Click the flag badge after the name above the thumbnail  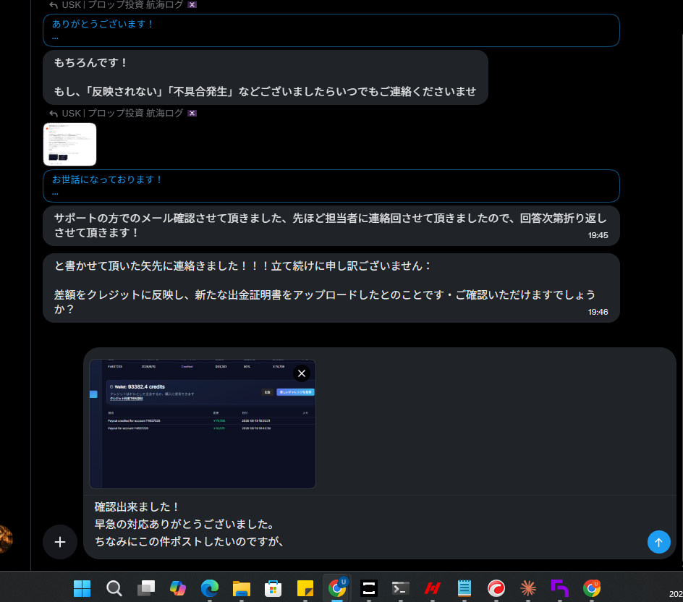192,114
